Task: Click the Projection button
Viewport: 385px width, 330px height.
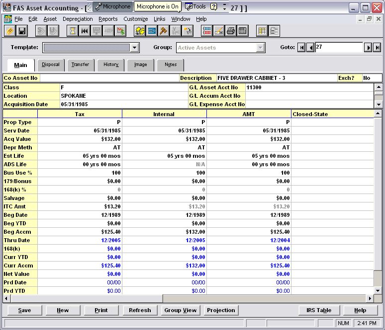Action: (x=221, y=310)
